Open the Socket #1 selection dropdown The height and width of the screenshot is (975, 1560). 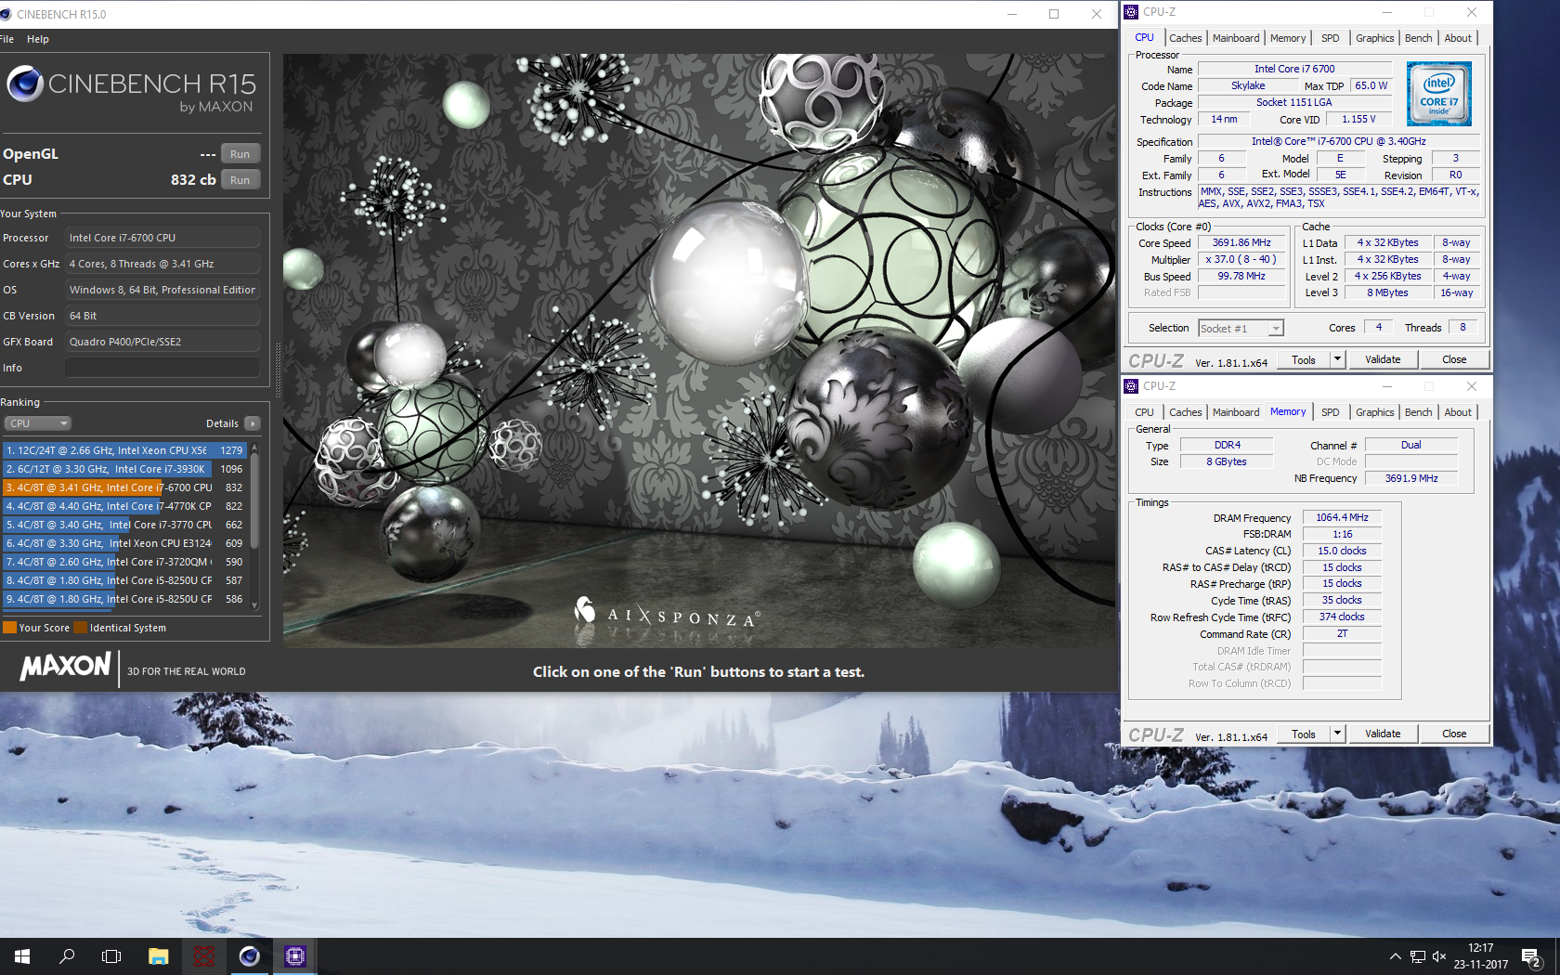[x=1241, y=329]
